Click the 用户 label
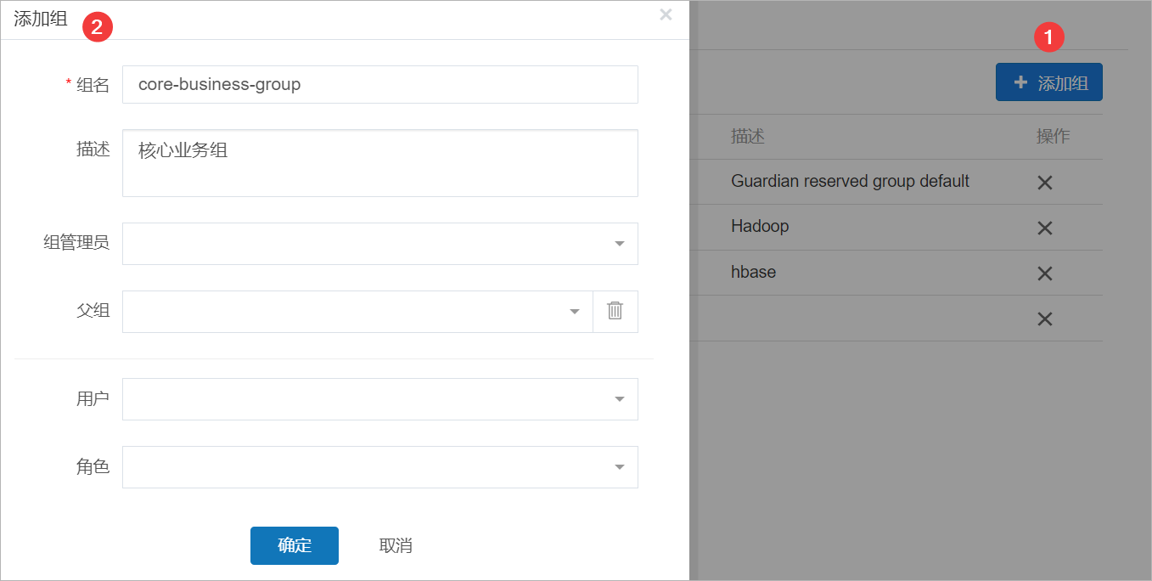Screen dimensions: 1152x581 (93, 398)
